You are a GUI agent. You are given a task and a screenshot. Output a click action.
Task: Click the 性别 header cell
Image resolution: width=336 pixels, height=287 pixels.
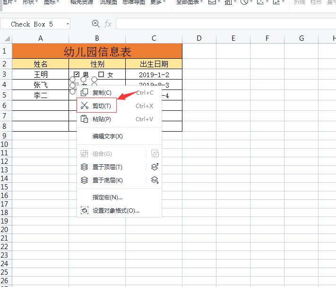coord(97,64)
